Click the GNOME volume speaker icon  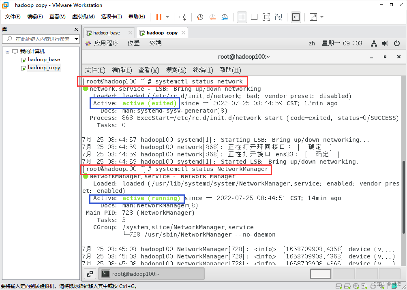pyautogui.click(x=385, y=43)
